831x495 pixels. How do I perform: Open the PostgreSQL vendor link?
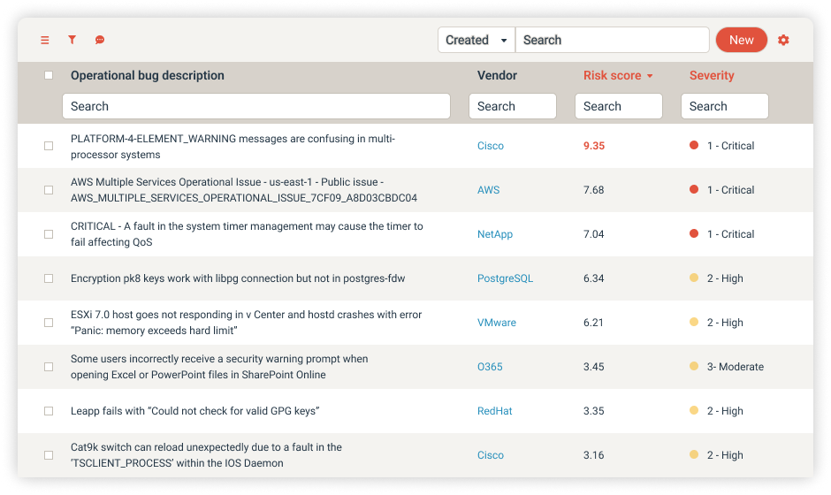[x=505, y=278]
